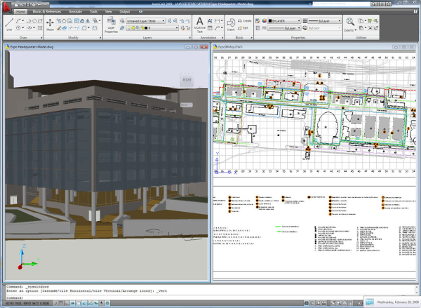This screenshot has height=308, width=421.
Task: Open the Unsaved Layer State dropdown
Action: click(145, 21)
